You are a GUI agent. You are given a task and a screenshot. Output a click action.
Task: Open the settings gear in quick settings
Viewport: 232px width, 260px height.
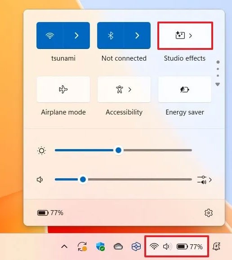209,213
